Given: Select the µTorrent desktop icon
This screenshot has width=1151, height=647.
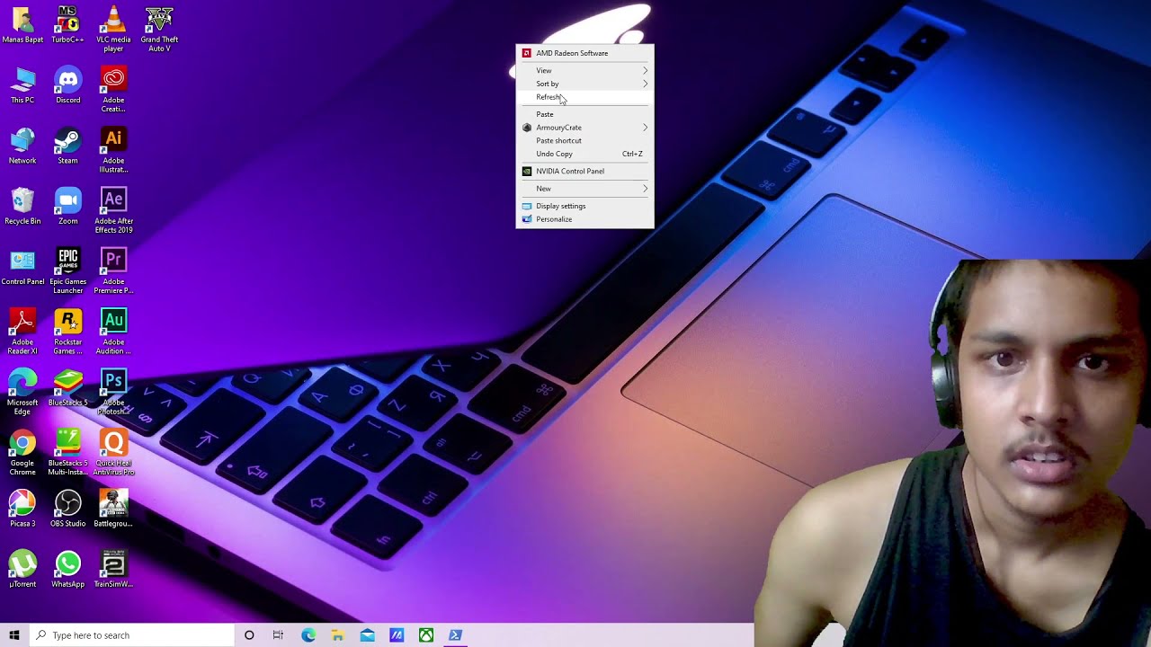Looking at the screenshot, I should tap(22, 569).
